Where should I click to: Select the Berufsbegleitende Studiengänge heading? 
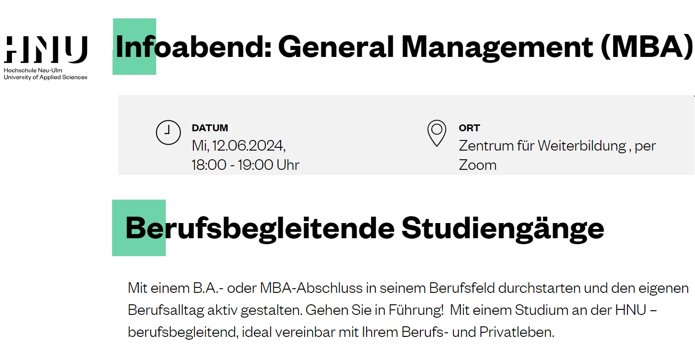pos(365,228)
